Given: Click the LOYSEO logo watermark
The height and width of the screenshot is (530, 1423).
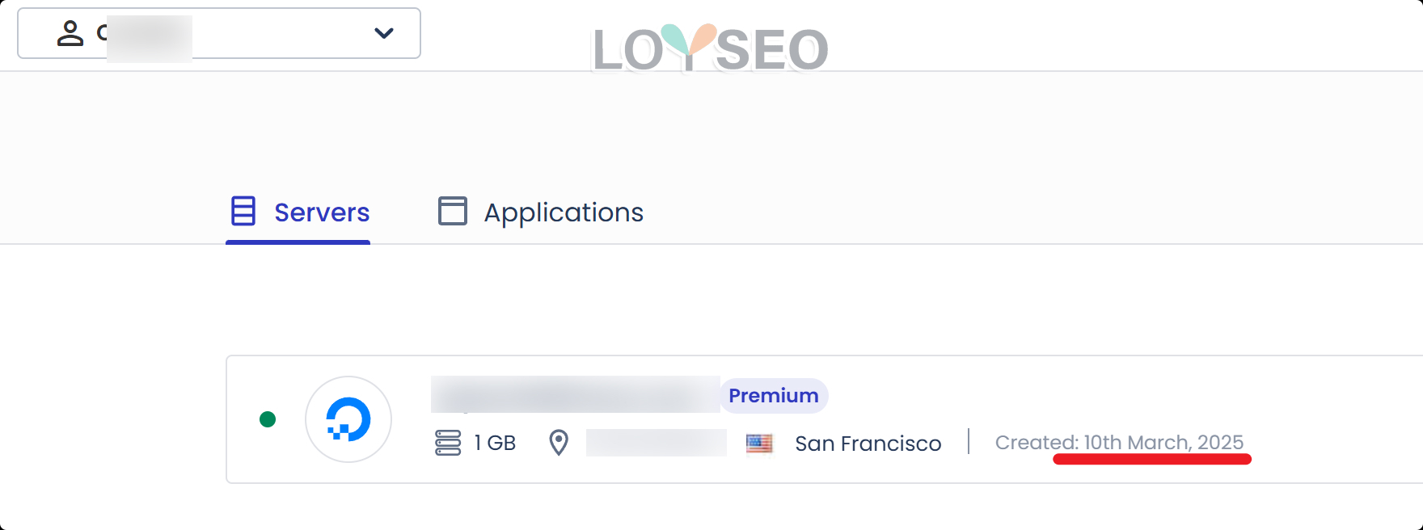Looking at the screenshot, I should click(710, 48).
